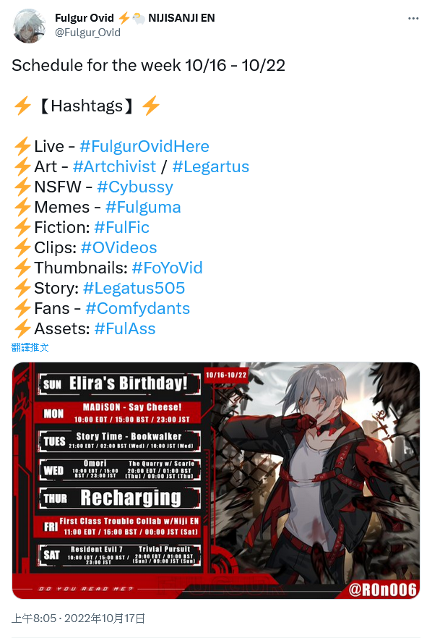Click the sheep emoji beside the name
This screenshot has height=638, width=432.
point(139,18)
